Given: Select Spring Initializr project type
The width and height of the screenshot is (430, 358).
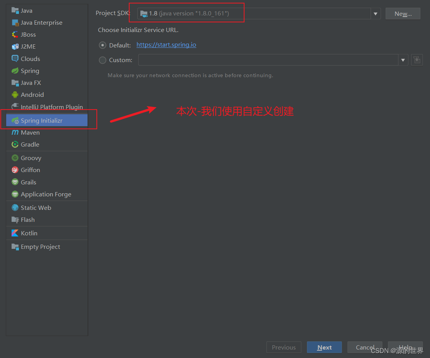Looking at the screenshot, I should [x=47, y=120].
